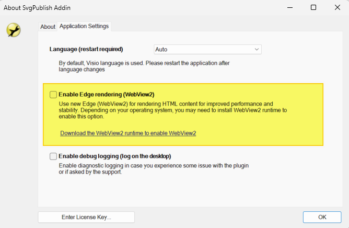Click the SvgPublish airplane logo icon
Viewport: 349px width, 228px height.
pyautogui.click(x=14, y=30)
